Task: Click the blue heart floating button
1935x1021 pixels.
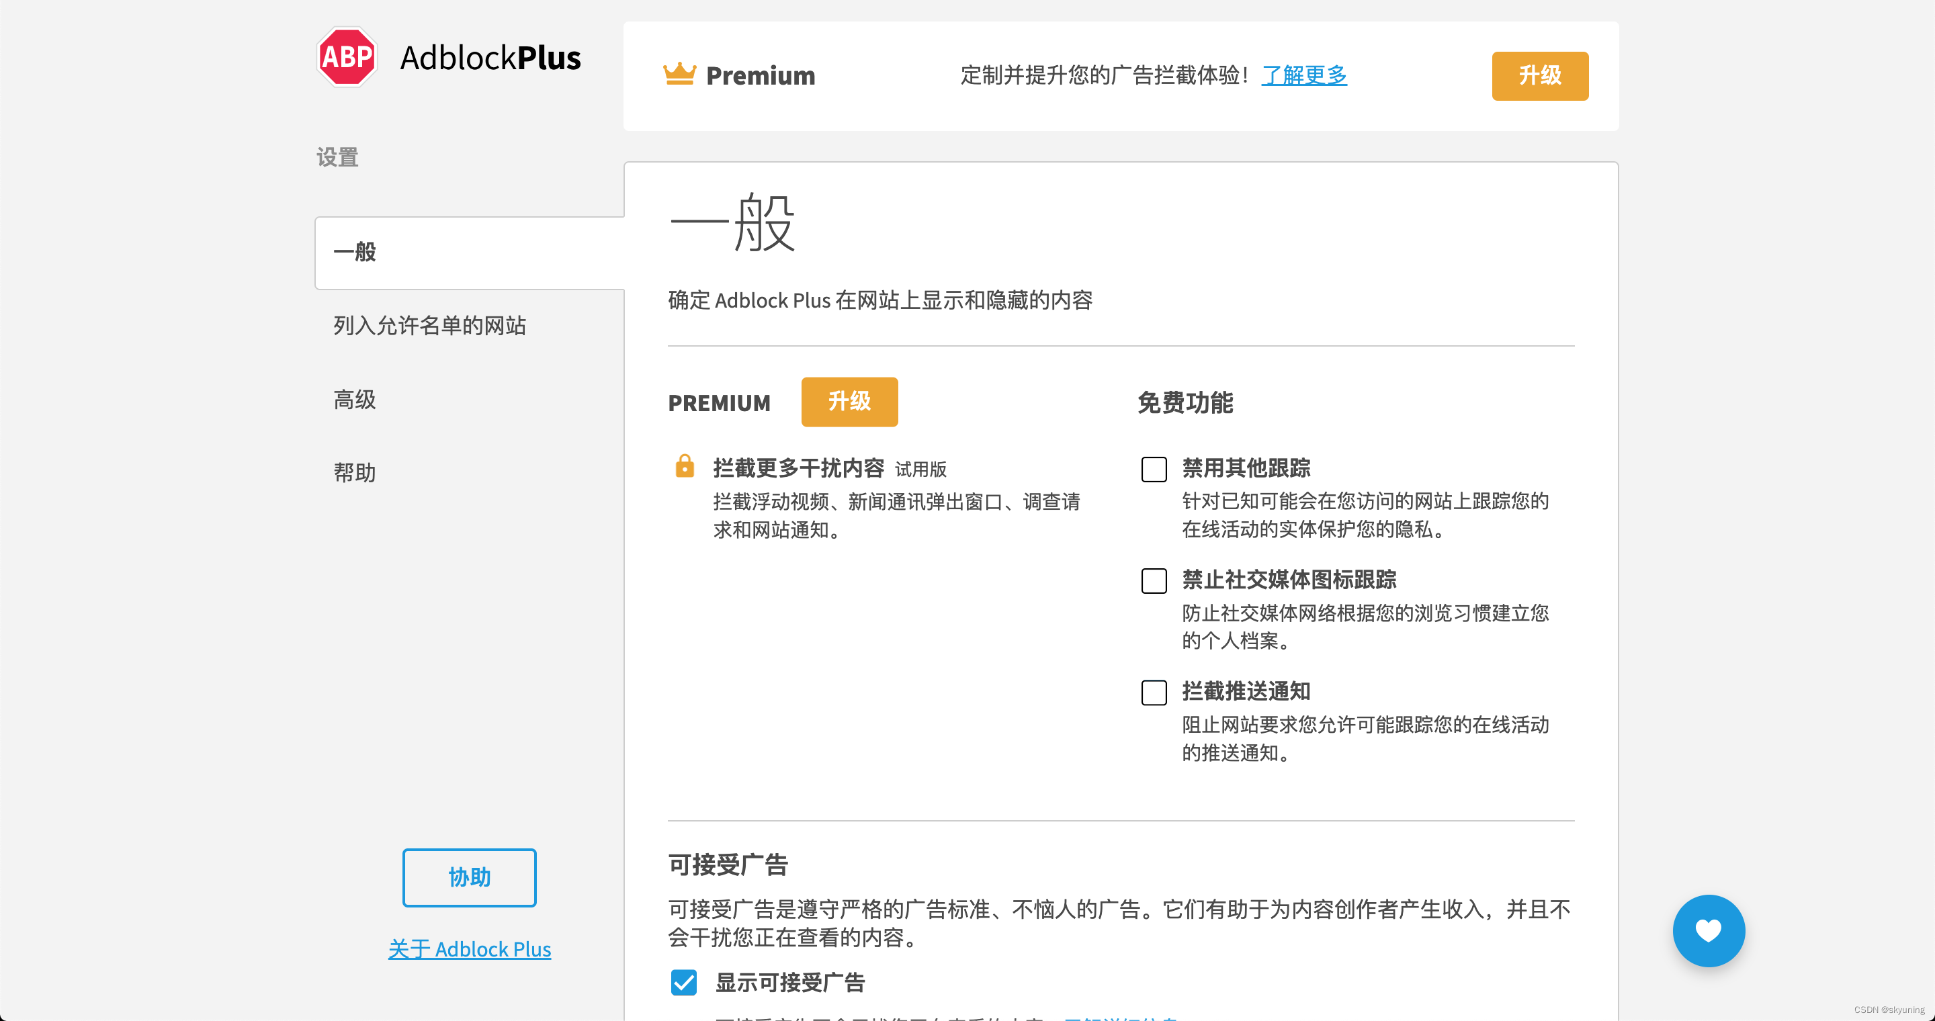Action: [x=1707, y=930]
